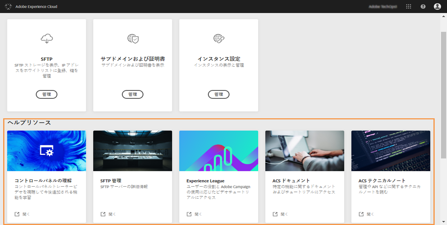The height and width of the screenshot is (225, 447).
Task: Open the 開く link for SFTP 管理
Action: point(112,214)
